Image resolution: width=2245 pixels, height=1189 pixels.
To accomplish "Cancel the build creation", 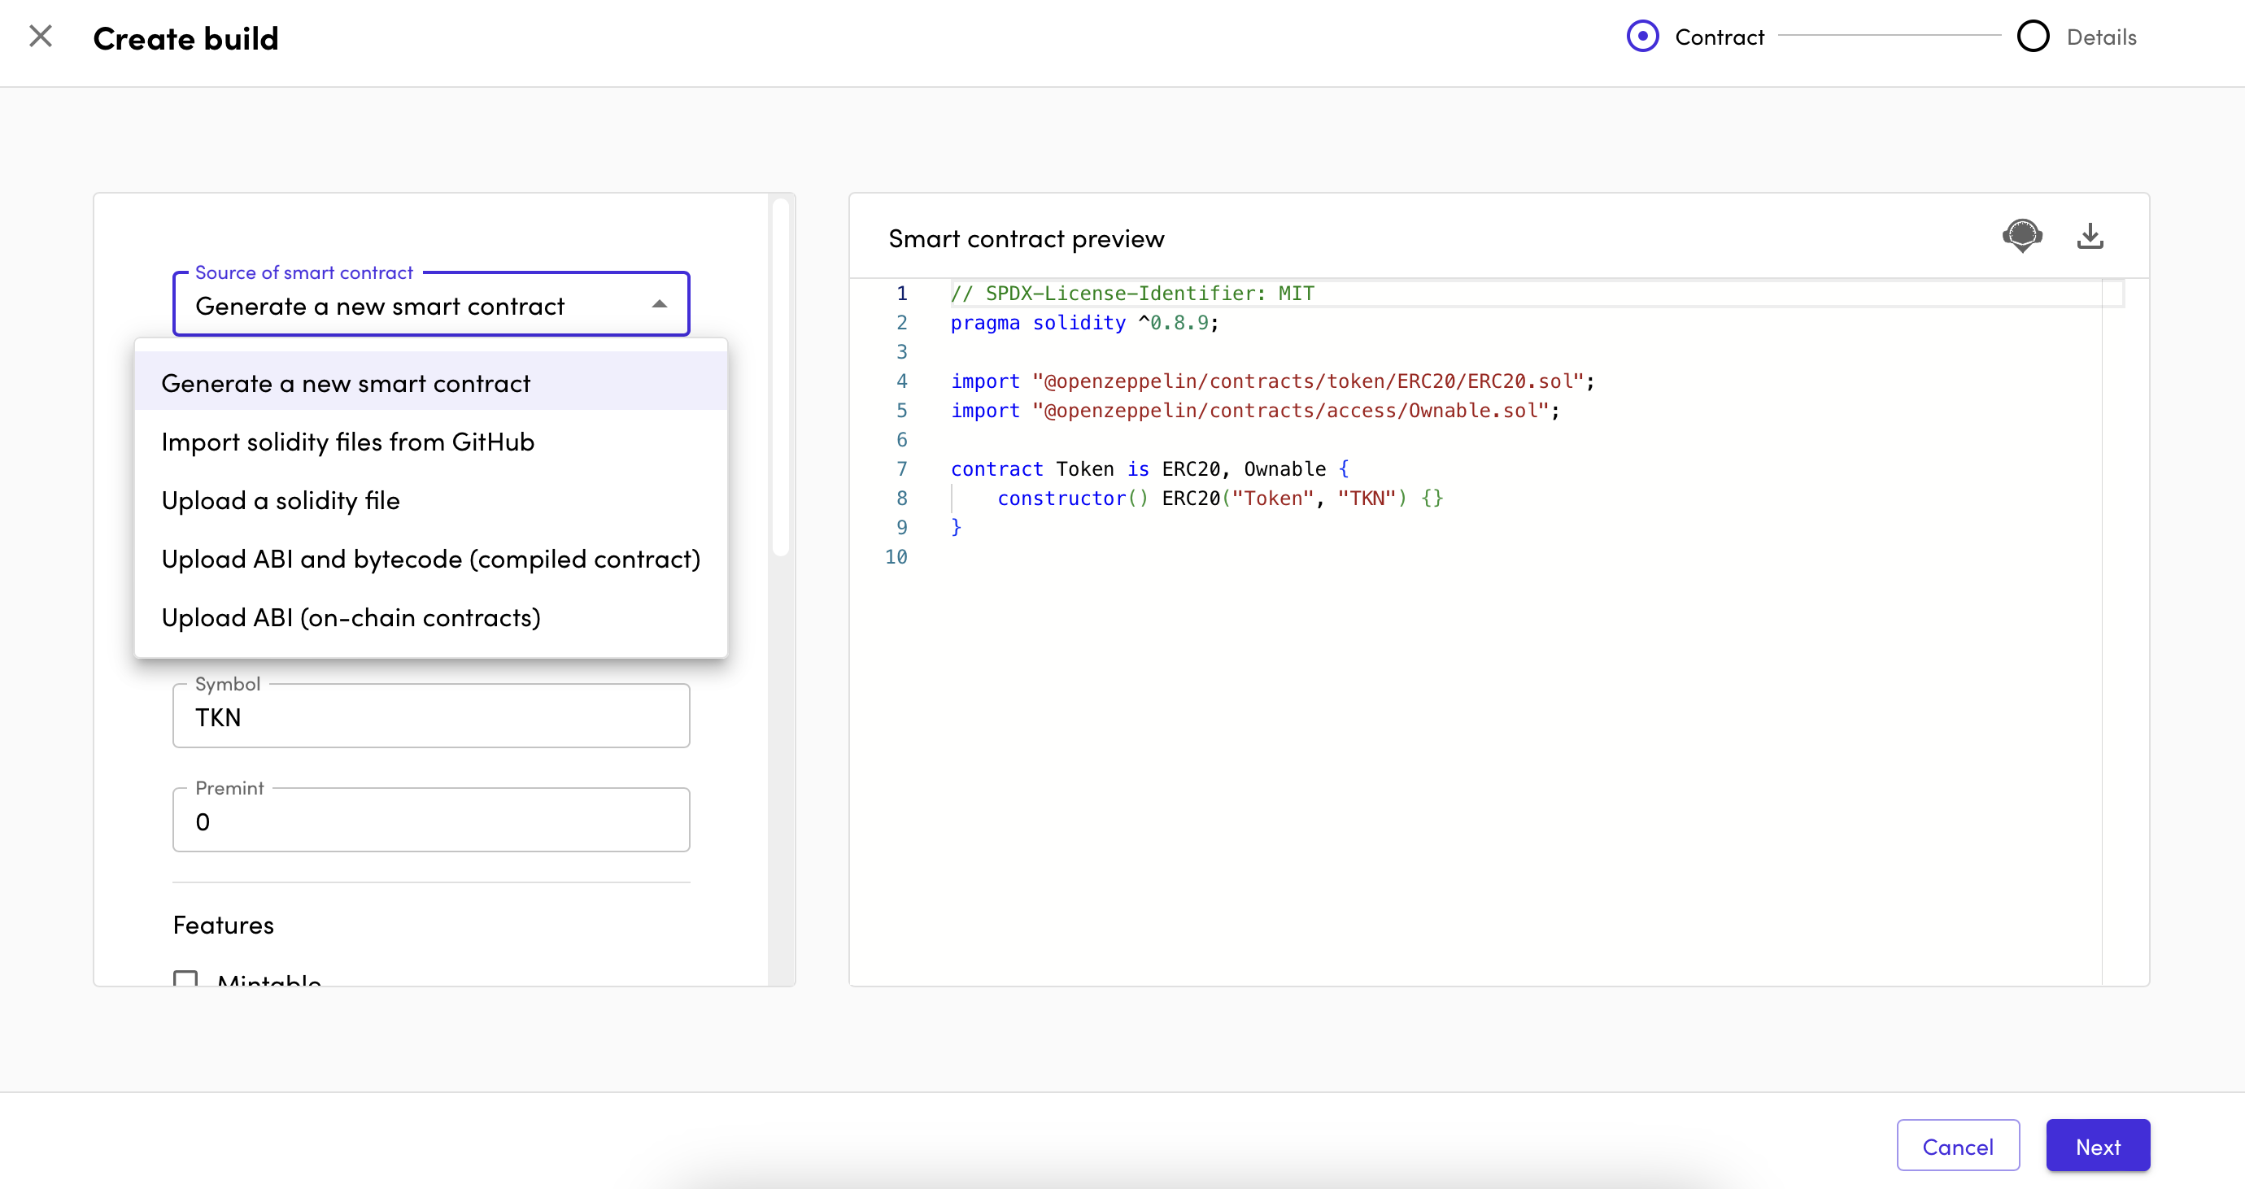I will click(1957, 1147).
